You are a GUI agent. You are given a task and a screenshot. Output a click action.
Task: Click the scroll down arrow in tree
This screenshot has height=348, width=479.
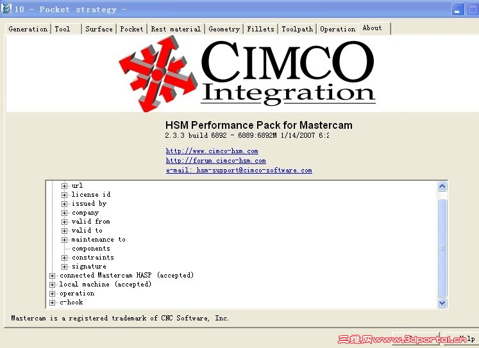[442, 302]
